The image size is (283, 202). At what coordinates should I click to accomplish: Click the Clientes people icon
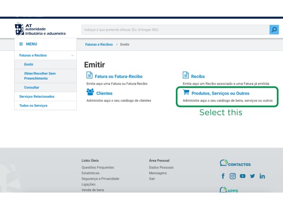click(90, 92)
